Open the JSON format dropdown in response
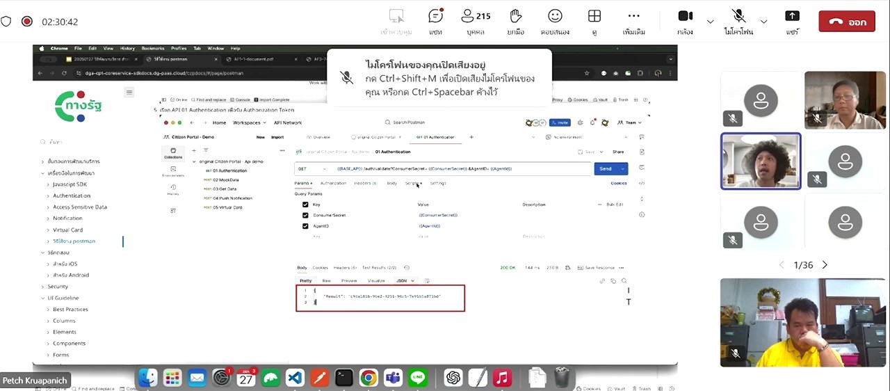Screen dimensions: 890x391 click(405, 280)
